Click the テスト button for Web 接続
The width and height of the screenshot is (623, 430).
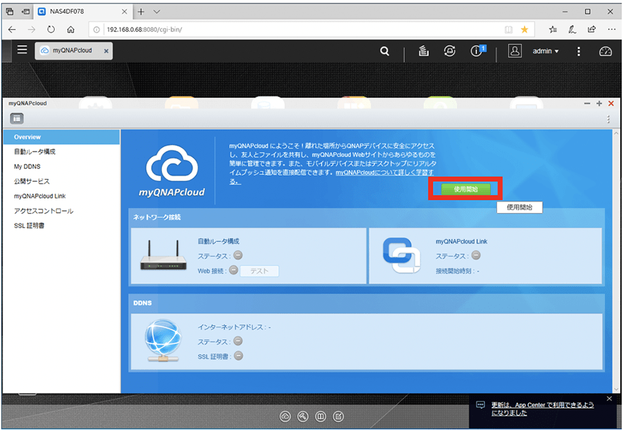[260, 271]
